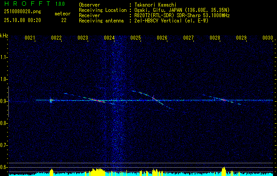This screenshot has width=277, height=176.
Task: Click the R820T2(RTL-SDR) receiver description
Action: 182,15
